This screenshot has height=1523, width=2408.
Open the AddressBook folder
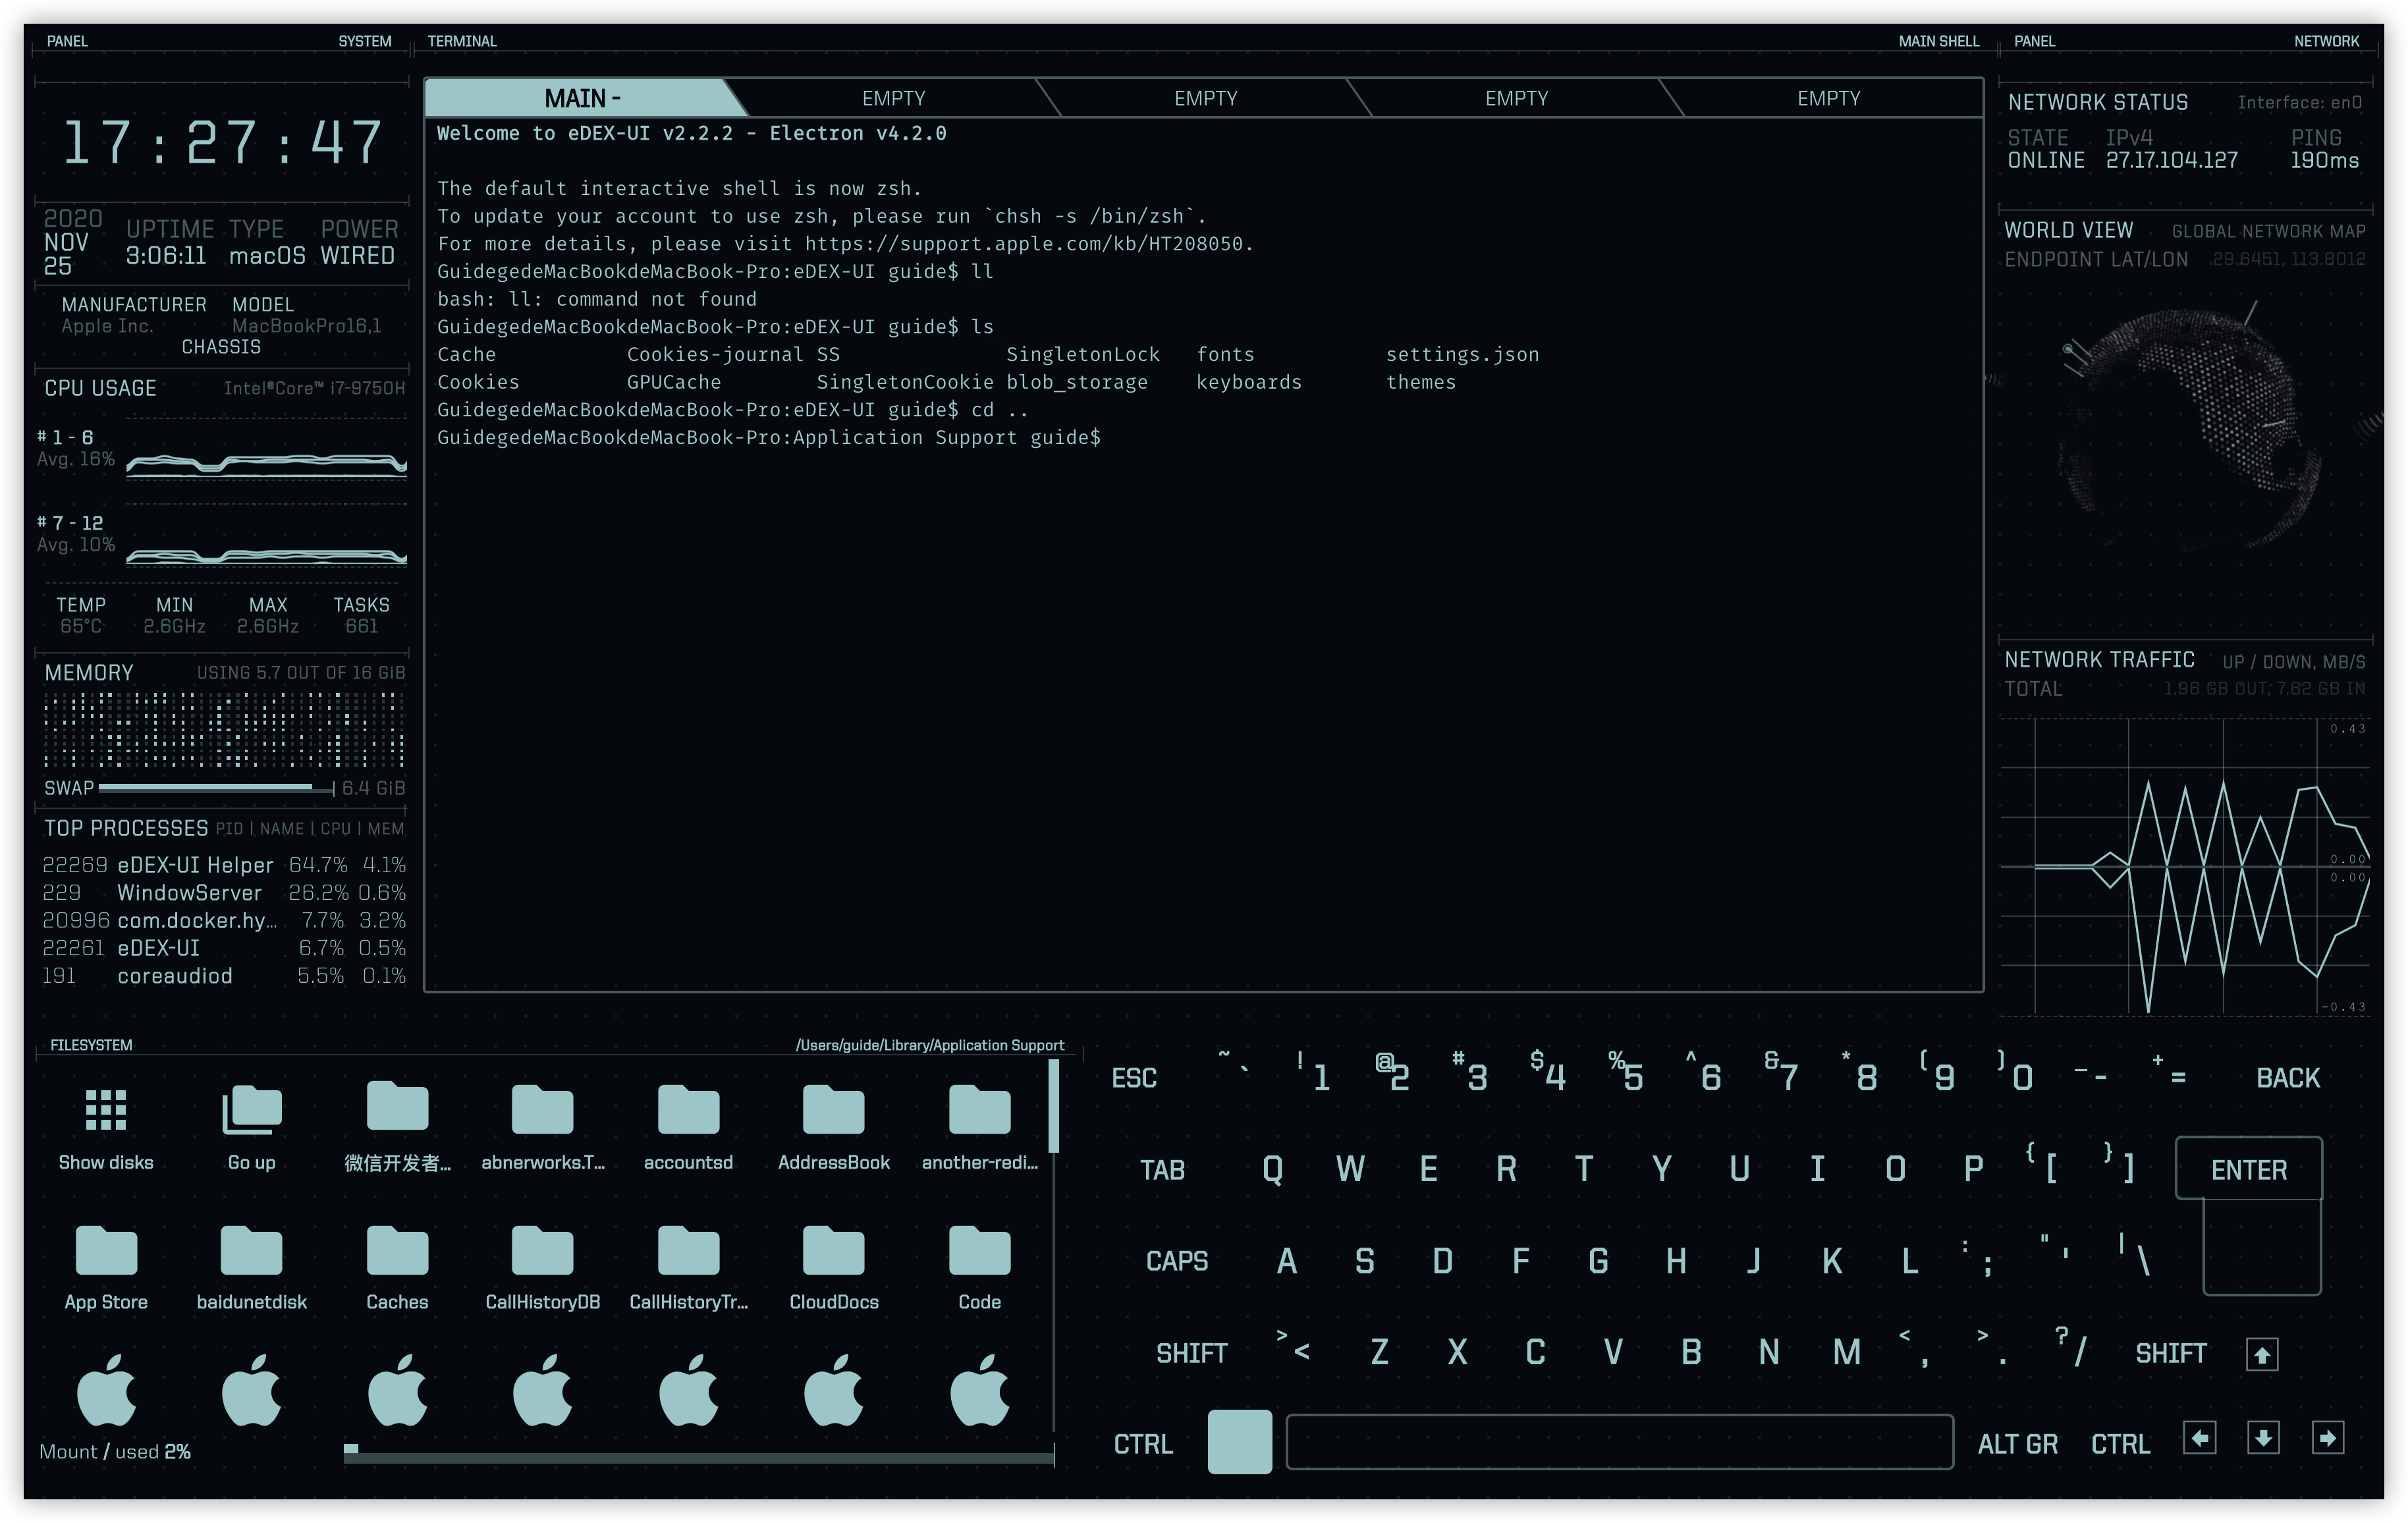click(833, 1109)
